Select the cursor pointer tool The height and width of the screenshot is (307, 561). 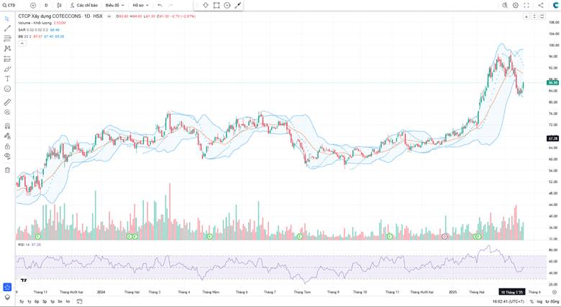(x=7, y=19)
